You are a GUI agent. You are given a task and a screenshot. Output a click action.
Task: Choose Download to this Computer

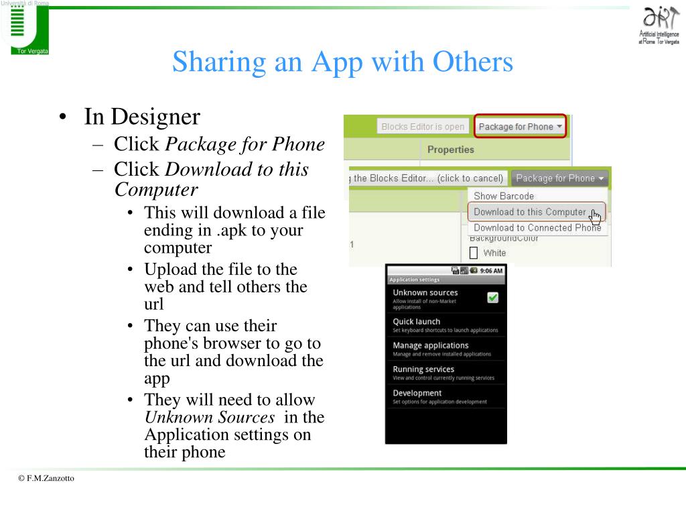(537, 212)
